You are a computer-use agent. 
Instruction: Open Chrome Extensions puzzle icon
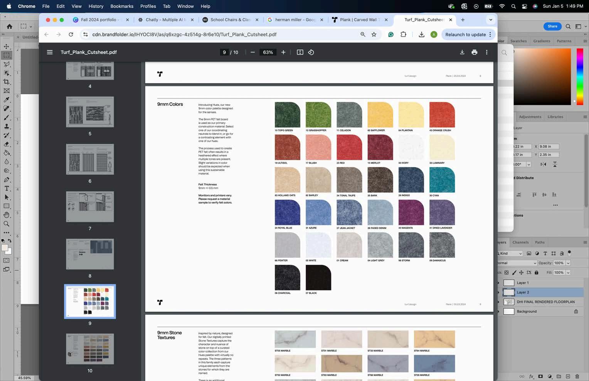tap(403, 34)
